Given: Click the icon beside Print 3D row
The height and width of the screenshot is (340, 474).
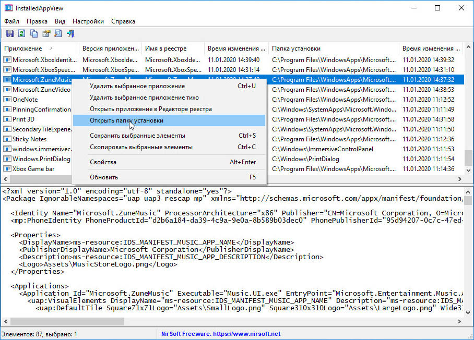Looking at the screenshot, I should (7, 119).
